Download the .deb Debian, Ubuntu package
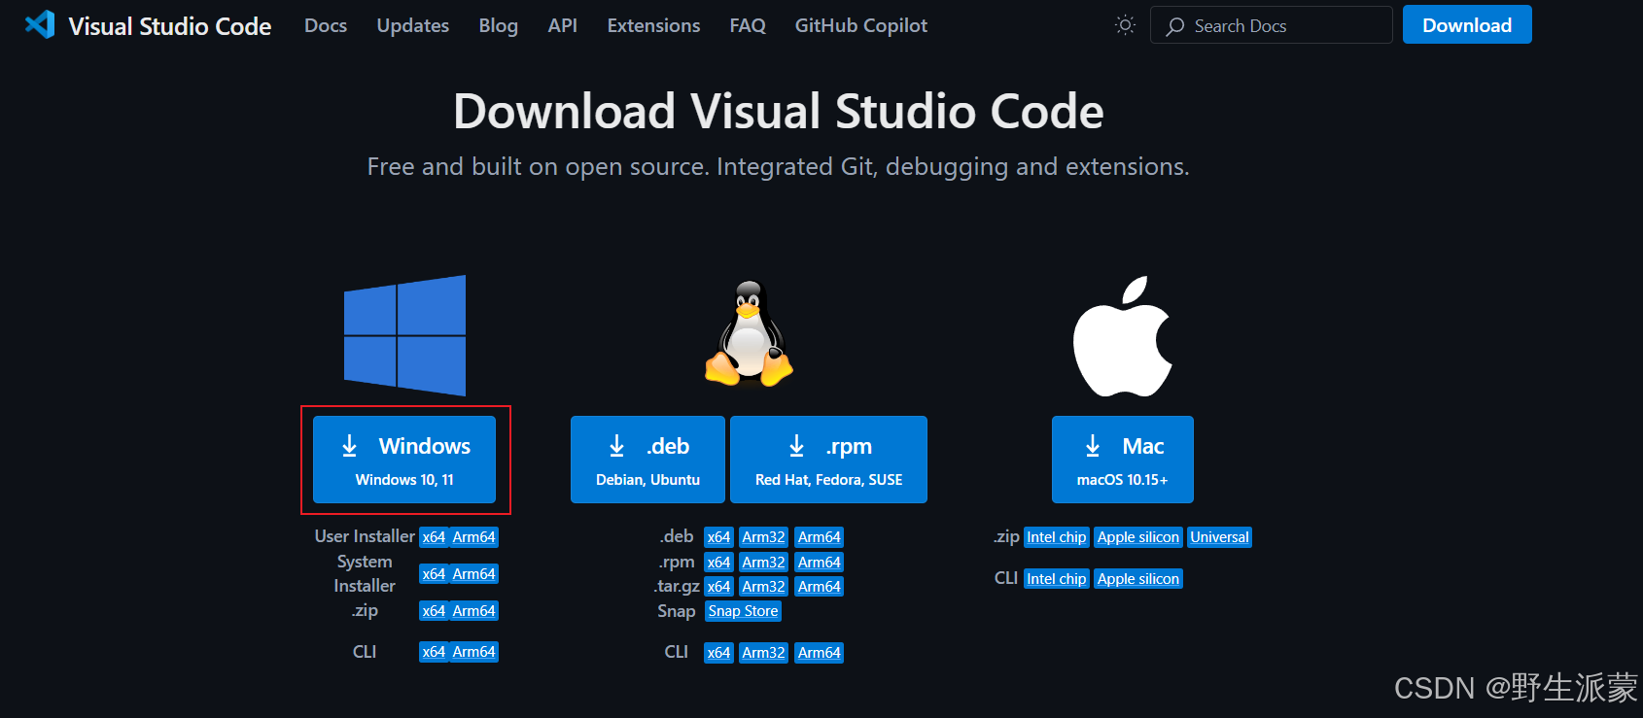This screenshot has height=718, width=1643. pos(647,460)
